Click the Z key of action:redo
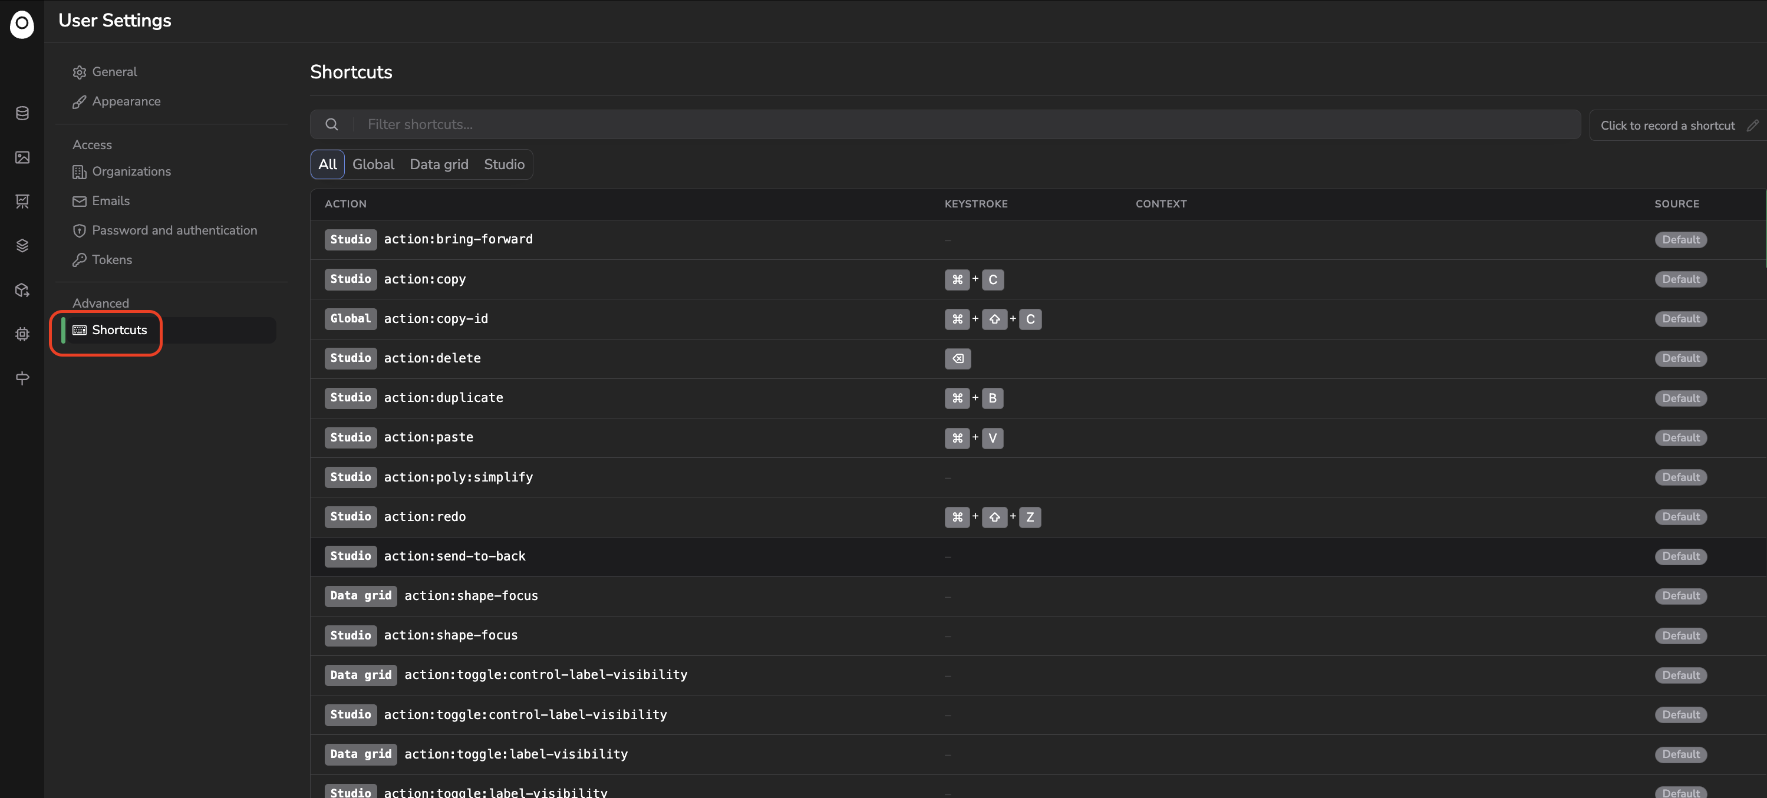 1030,517
